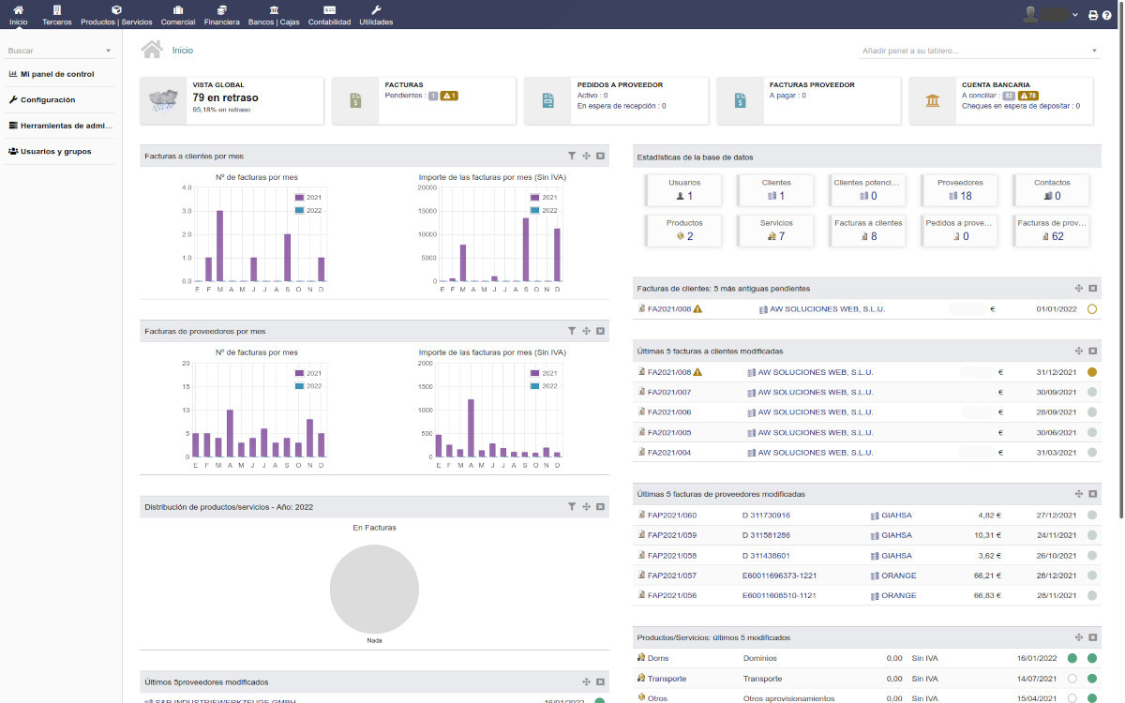Screen dimensions: 1125x703
Task: Open Servicios statistics box
Action: click(776, 230)
